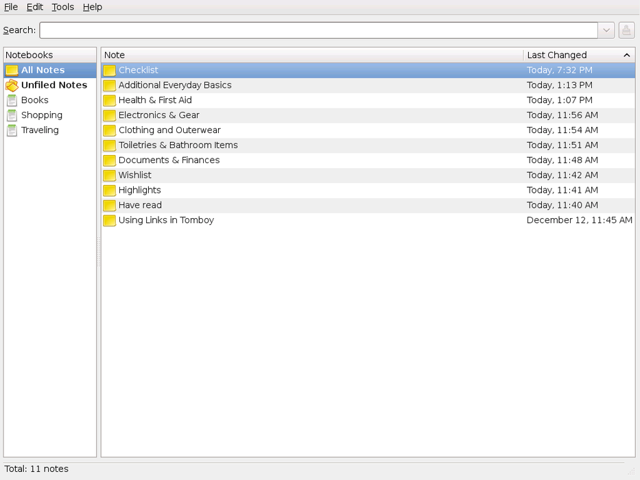Click note icon next to Have read

(x=109, y=206)
